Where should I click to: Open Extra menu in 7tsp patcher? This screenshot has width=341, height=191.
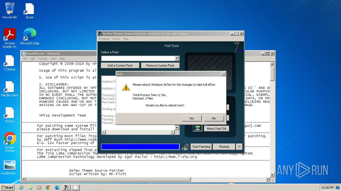(116, 39)
